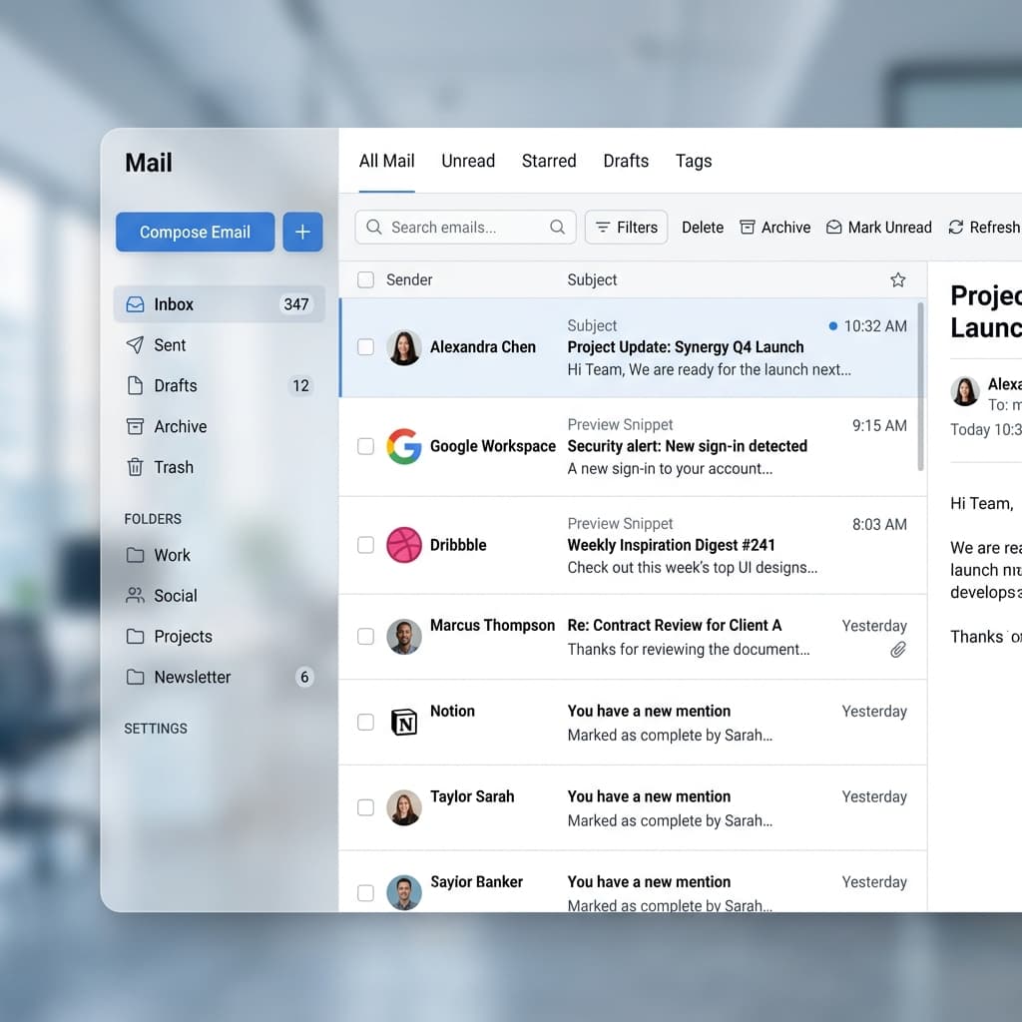Screen dimensions: 1022x1022
Task: Click the FOLDERS section label
Action: pyautogui.click(x=153, y=519)
